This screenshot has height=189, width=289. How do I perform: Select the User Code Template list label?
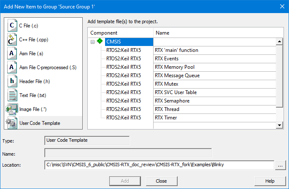pos(40,123)
